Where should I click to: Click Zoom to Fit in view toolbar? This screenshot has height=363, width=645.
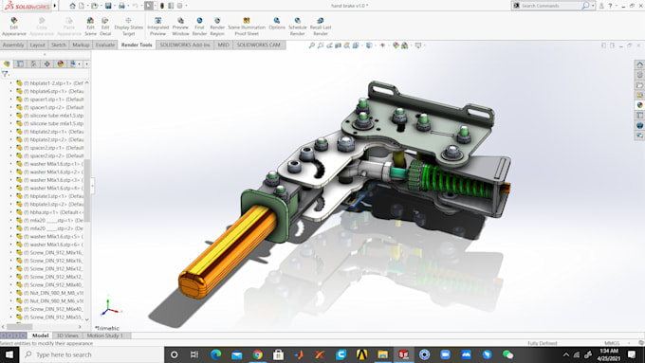coord(312,45)
